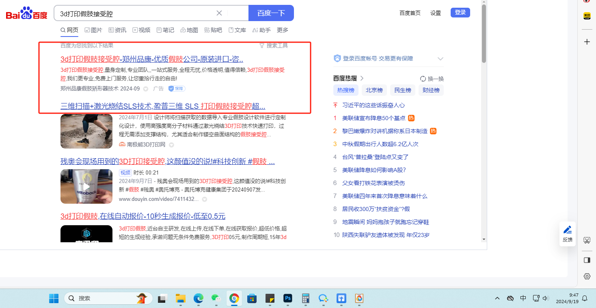Select the 民生榜 hot list tab
The width and height of the screenshot is (596, 308).
[x=402, y=90]
